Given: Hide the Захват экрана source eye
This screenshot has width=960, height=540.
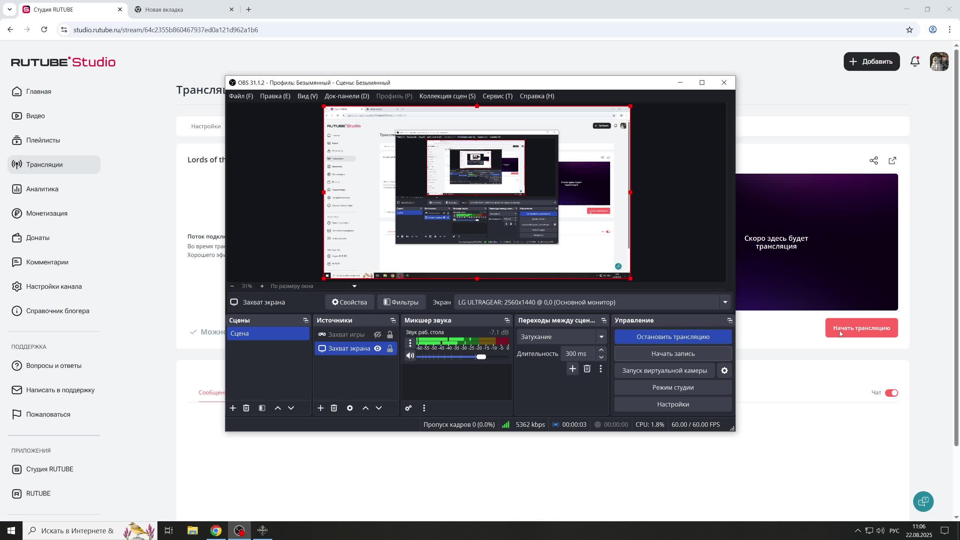Looking at the screenshot, I should pos(378,348).
